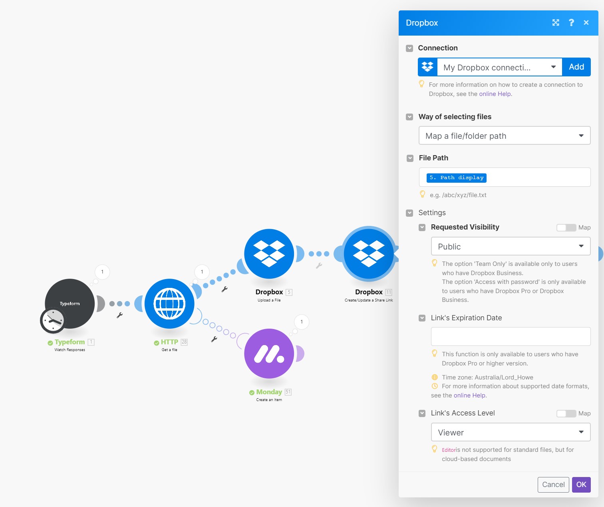Collapse the File Path section
This screenshot has width=604, height=507.
pyautogui.click(x=410, y=158)
